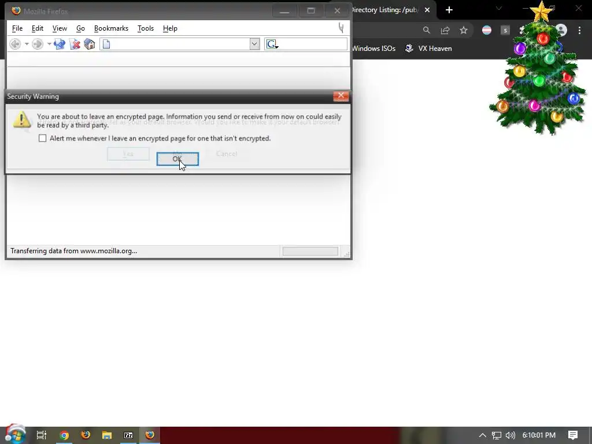Click the pinned Firefox taskbar icon next to Chrome
This screenshot has width=592, height=444.
[86, 435]
